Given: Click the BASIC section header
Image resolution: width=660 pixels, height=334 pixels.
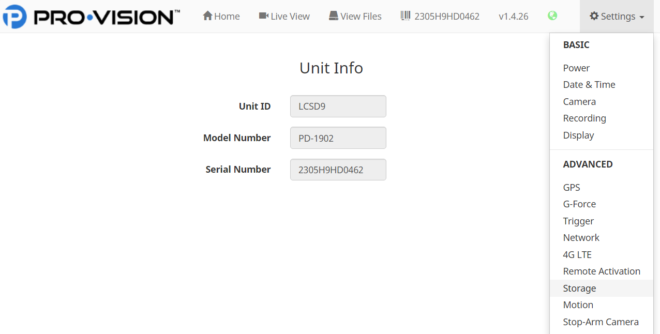Looking at the screenshot, I should click(576, 45).
